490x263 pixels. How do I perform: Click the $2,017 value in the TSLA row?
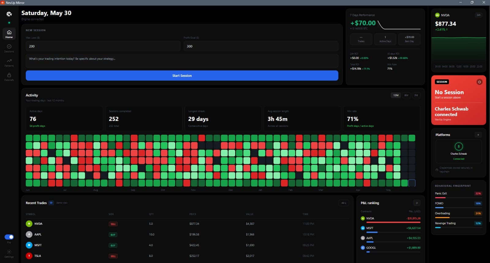[x=250, y=256]
